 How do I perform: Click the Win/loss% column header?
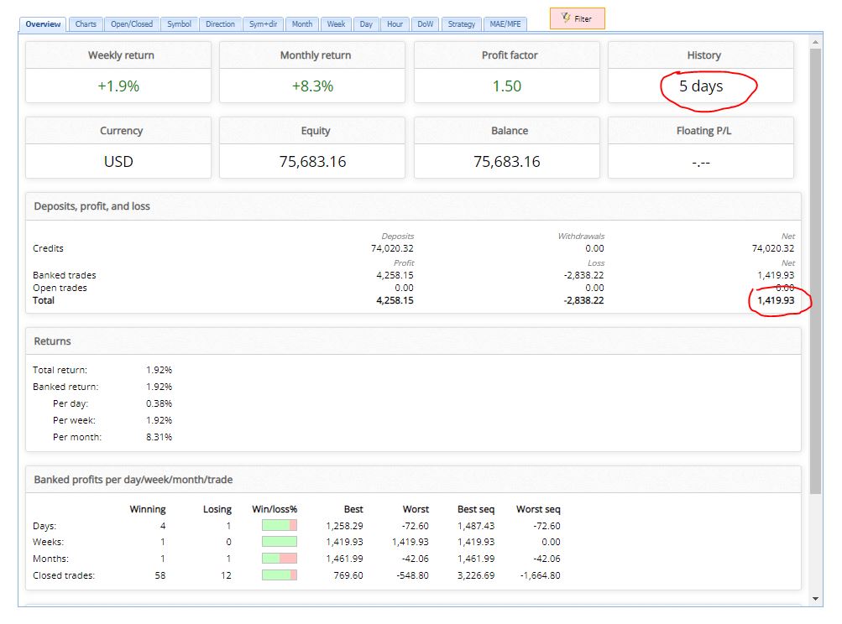pyautogui.click(x=275, y=509)
